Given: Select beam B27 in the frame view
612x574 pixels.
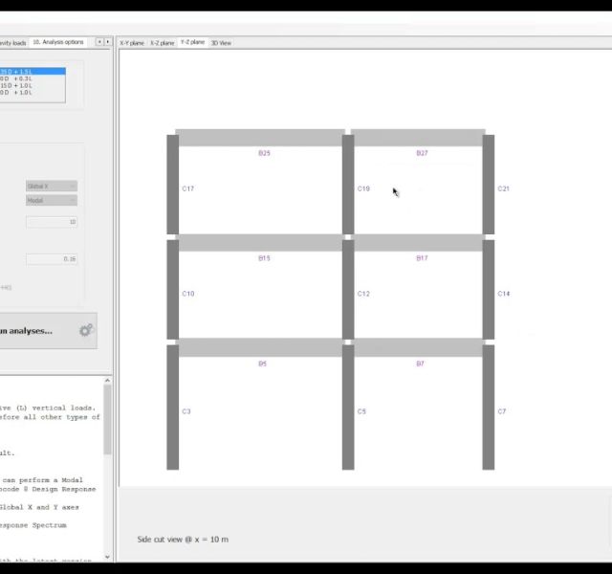Looking at the screenshot, I should pyautogui.click(x=418, y=138).
